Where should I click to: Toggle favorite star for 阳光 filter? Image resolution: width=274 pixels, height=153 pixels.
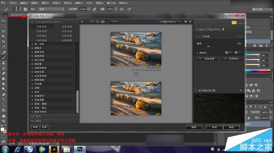click(x=32, y=92)
